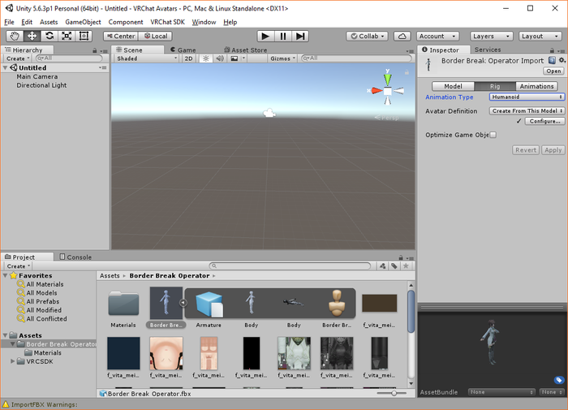The width and height of the screenshot is (568, 410).
Task: Click Project search by type icon
Action: pyautogui.click(x=382, y=266)
